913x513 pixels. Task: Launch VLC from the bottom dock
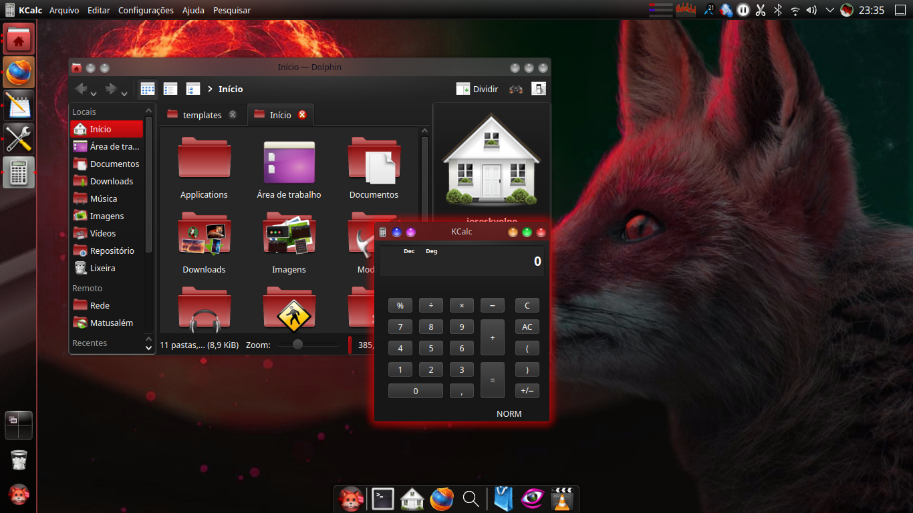[562, 499]
